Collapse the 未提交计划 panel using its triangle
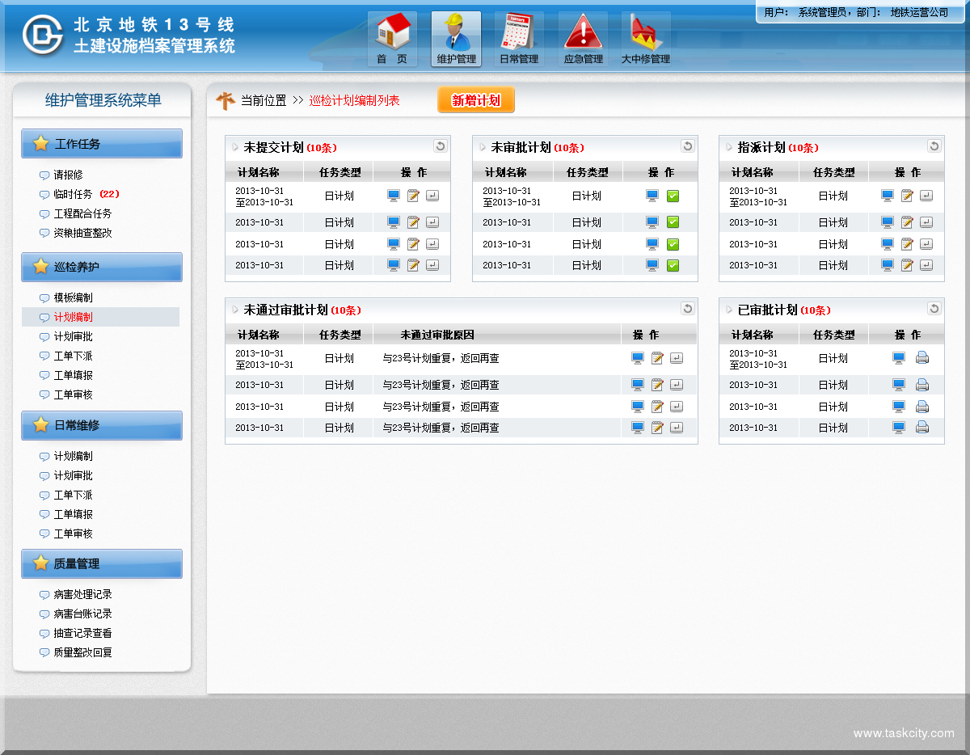Viewport: 970px width, 755px height. pyautogui.click(x=235, y=147)
